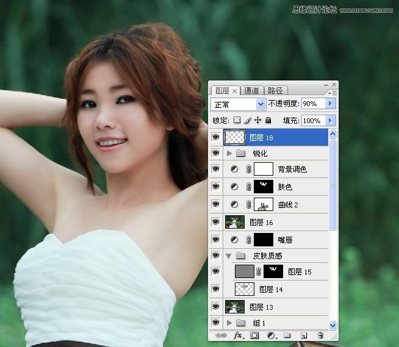Toggle visibility of 皮肤质感 group
Screen dimensions: 399x347
tap(216, 255)
